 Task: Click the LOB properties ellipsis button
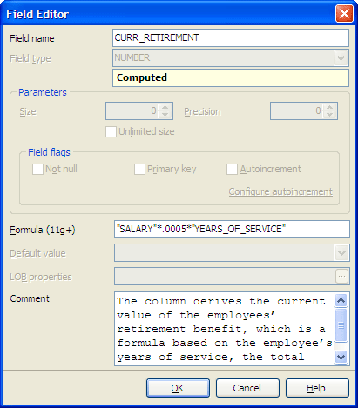341,277
